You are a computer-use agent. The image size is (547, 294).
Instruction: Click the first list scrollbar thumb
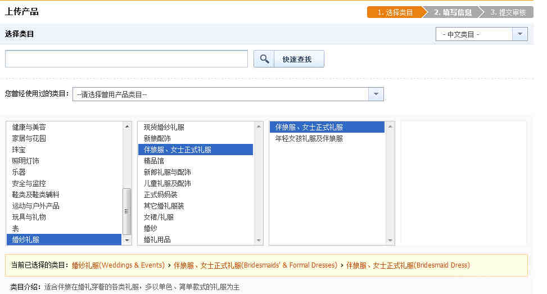click(x=127, y=211)
